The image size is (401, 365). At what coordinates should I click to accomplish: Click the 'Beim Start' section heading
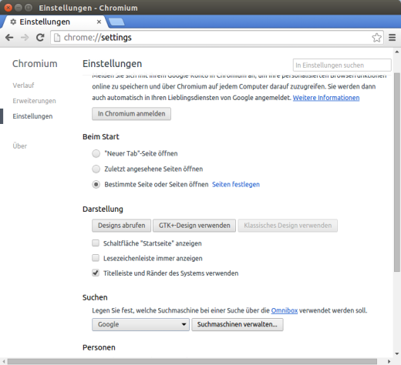101,137
